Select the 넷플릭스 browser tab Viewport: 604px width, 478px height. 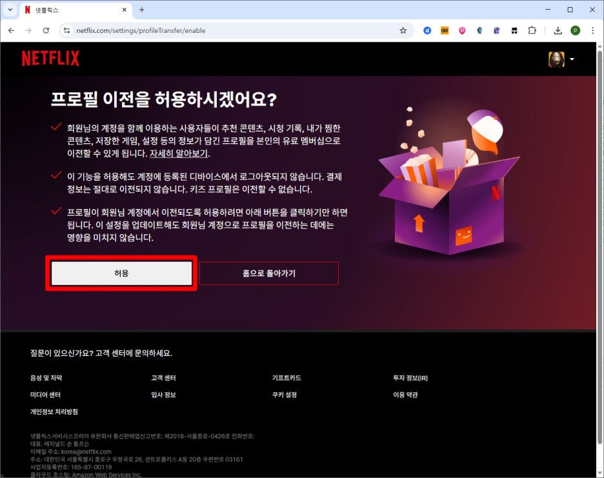coord(75,10)
